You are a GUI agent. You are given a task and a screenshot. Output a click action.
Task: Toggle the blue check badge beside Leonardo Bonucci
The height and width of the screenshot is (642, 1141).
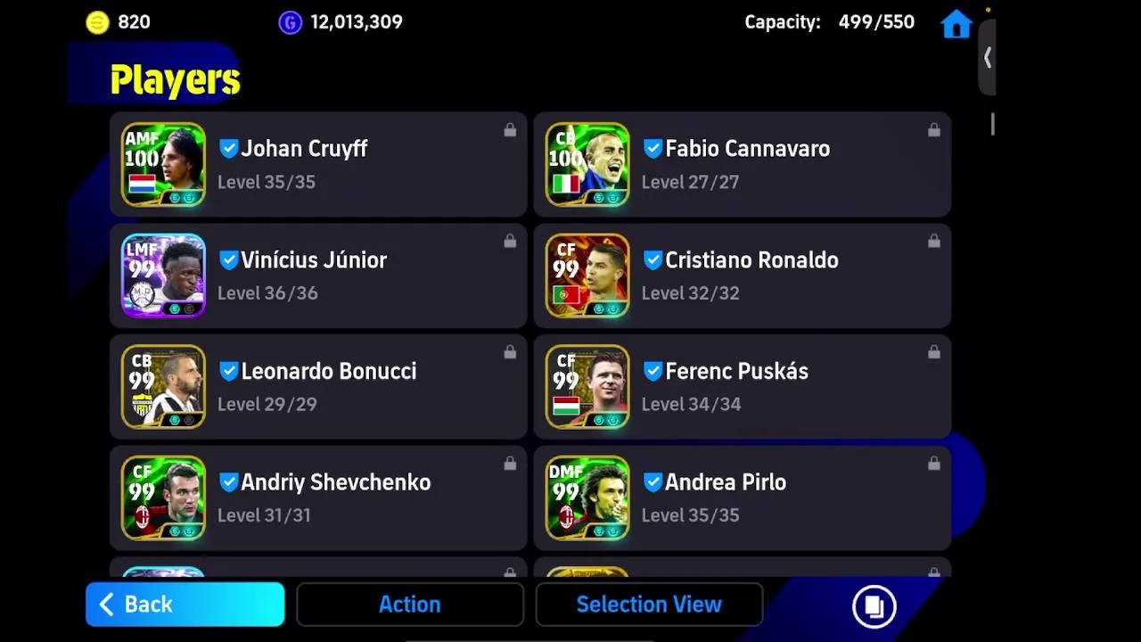coord(228,372)
